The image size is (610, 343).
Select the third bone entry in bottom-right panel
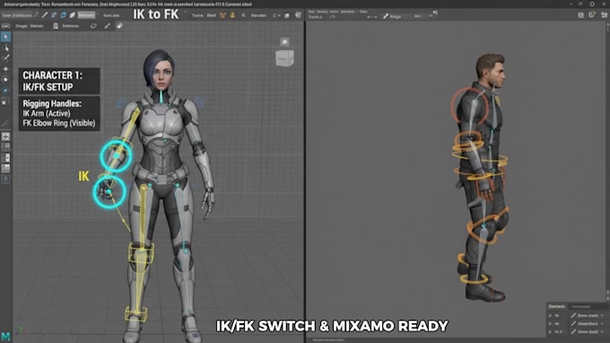(588, 331)
